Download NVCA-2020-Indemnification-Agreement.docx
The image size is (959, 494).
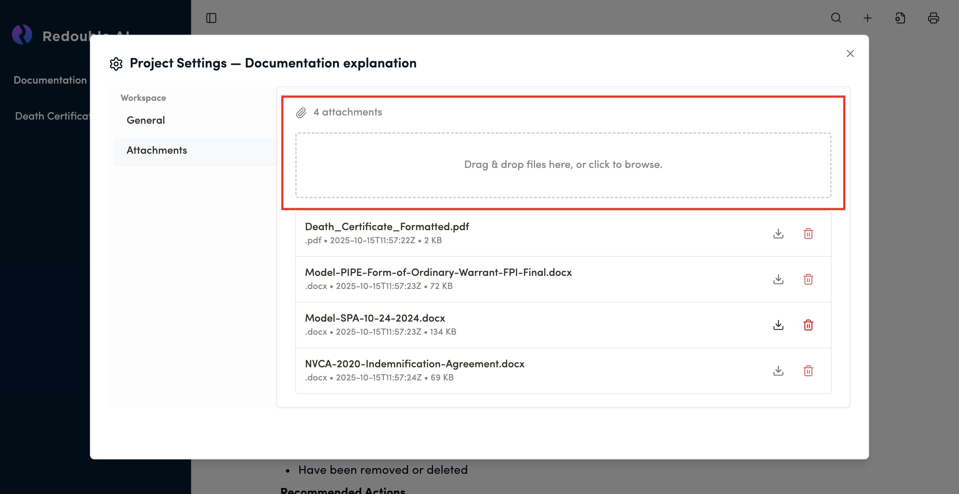tap(778, 371)
